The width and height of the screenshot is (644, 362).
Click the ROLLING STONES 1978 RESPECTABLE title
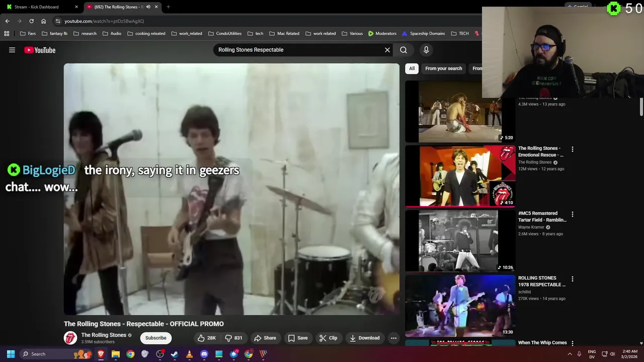click(542, 281)
